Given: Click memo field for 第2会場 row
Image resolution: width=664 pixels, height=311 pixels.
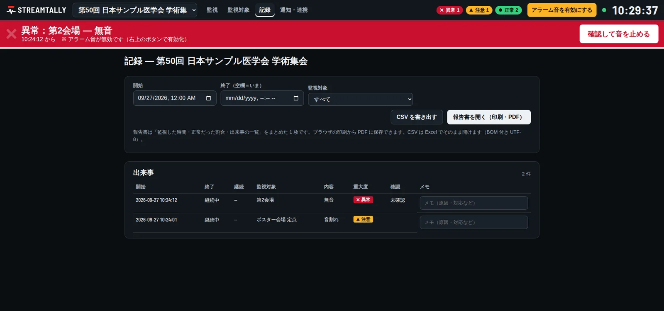Looking at the screenshot, I should [474, 203].
